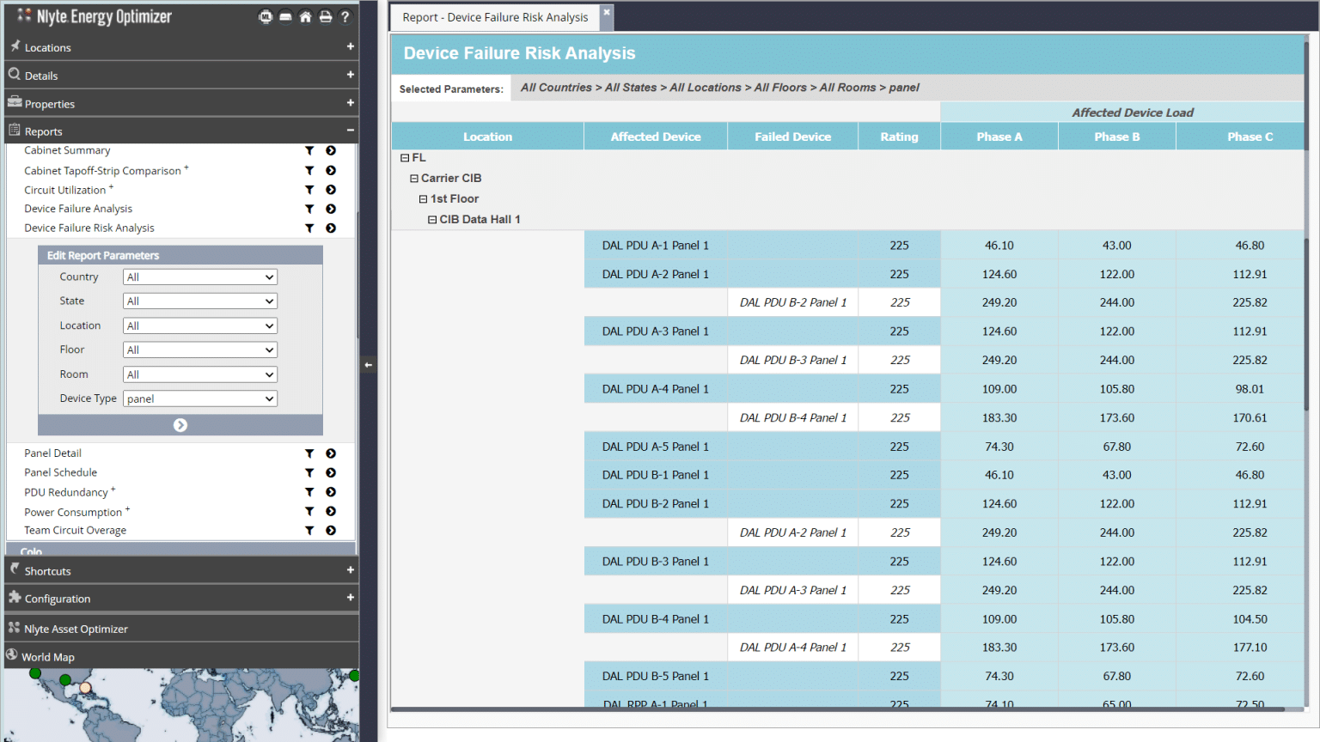The width and height of the screenshot is (1320, 742).
Task: Click the server icon next to the ML icon
Action: pyautogui.click(x=285, y=16)
